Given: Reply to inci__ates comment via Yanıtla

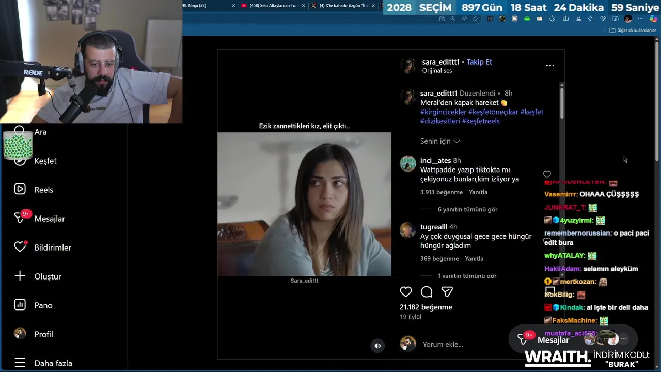Looking at the screenshot, I should 478,192.
